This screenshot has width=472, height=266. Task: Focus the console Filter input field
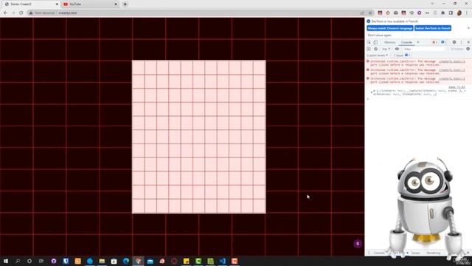coord(424,49)
